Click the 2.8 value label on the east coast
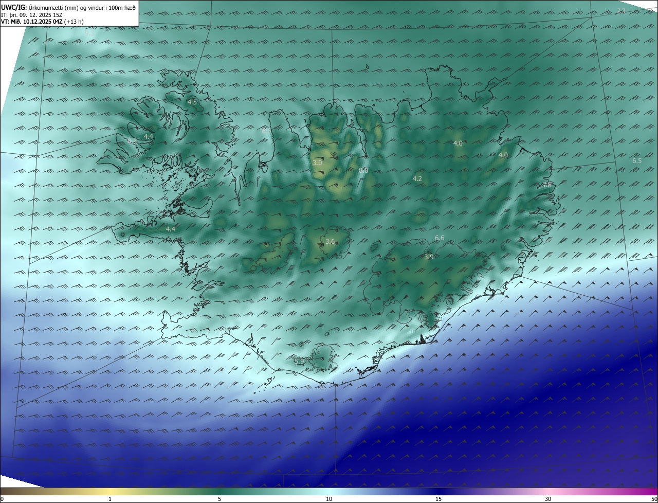The width and height of the screenshot is (658, 503). point(547,185)
